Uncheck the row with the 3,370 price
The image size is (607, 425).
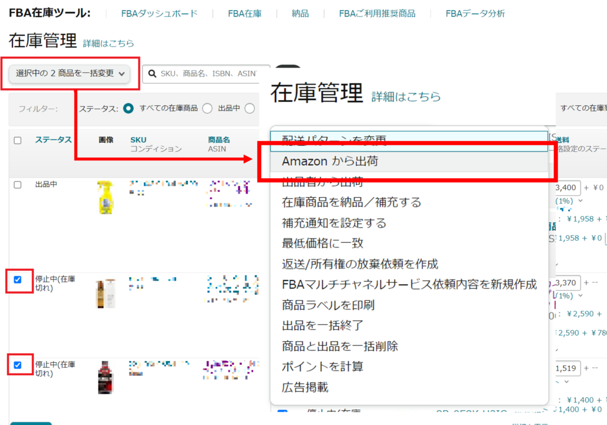pos(17,279)
